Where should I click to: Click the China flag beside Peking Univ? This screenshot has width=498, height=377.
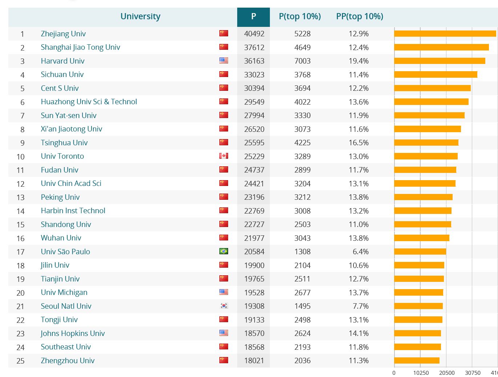[224, 197]
